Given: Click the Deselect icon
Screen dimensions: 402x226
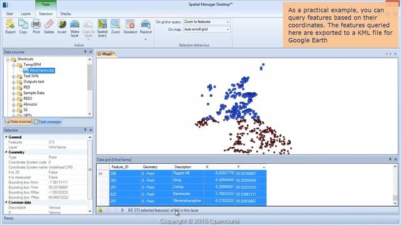Looking at the screenshot, I should point(130,24).
